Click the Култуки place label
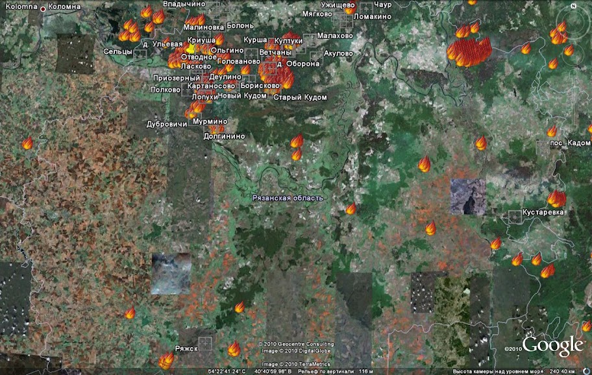Screen dimensions: 592x375 pos(288,41)
